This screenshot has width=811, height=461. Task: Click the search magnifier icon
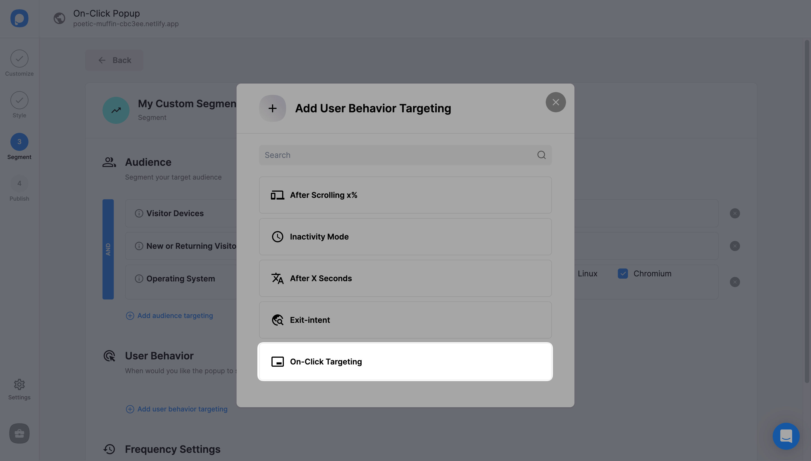point(542,155)
